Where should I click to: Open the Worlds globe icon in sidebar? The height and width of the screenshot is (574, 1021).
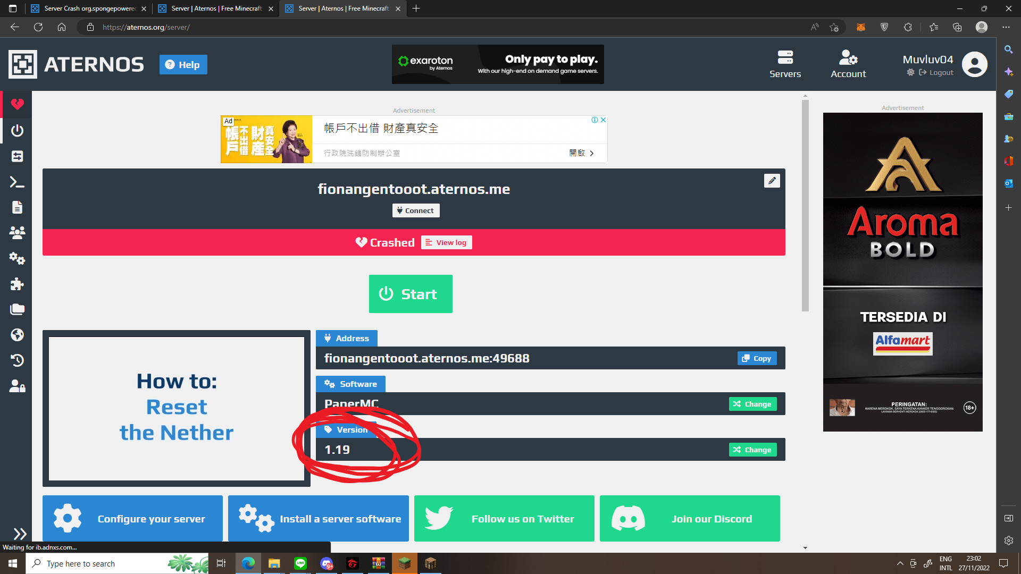click(17, 335)
